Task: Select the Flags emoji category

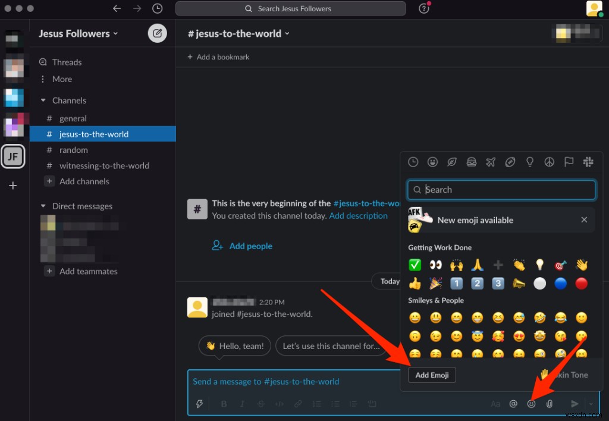Action: click(569, 162)
